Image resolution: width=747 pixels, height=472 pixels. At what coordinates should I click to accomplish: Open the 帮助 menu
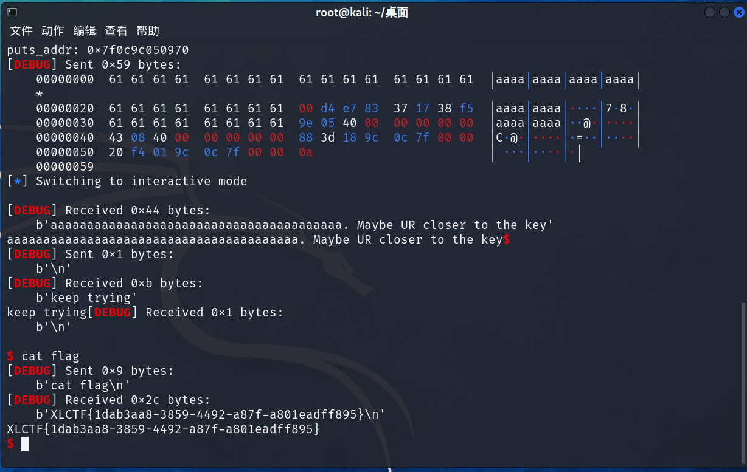pyautogui.click(x=148, y=31)
